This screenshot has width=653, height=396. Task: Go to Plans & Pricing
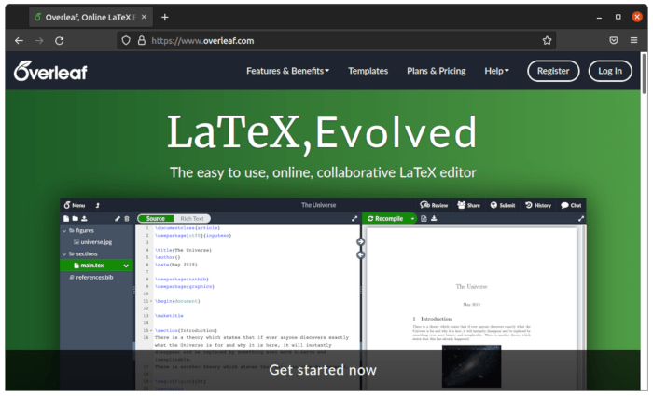click(x=436, y=71)
